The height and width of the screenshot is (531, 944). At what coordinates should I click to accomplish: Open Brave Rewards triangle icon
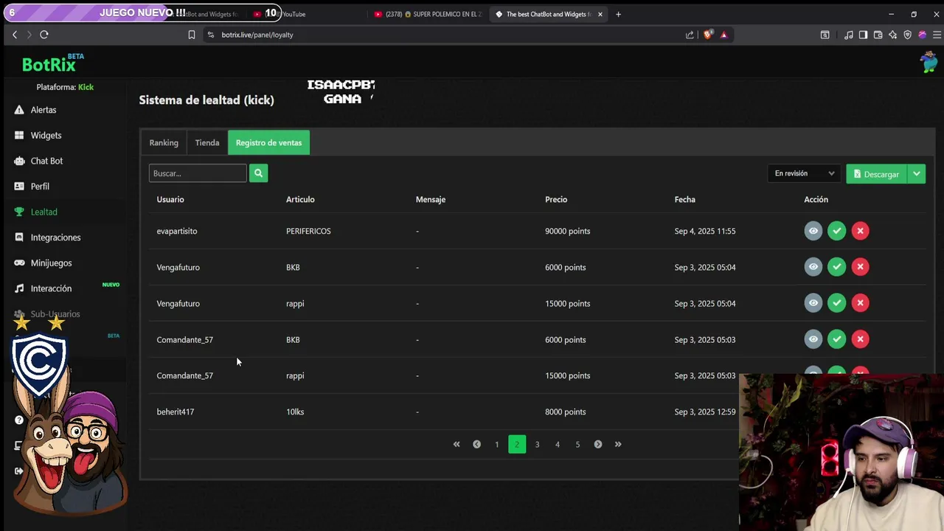pyautogui.click(x=723, y=35)
